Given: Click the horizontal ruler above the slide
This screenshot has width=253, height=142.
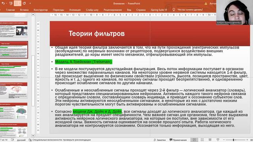Looking at the screenshot, I should 133,15.
